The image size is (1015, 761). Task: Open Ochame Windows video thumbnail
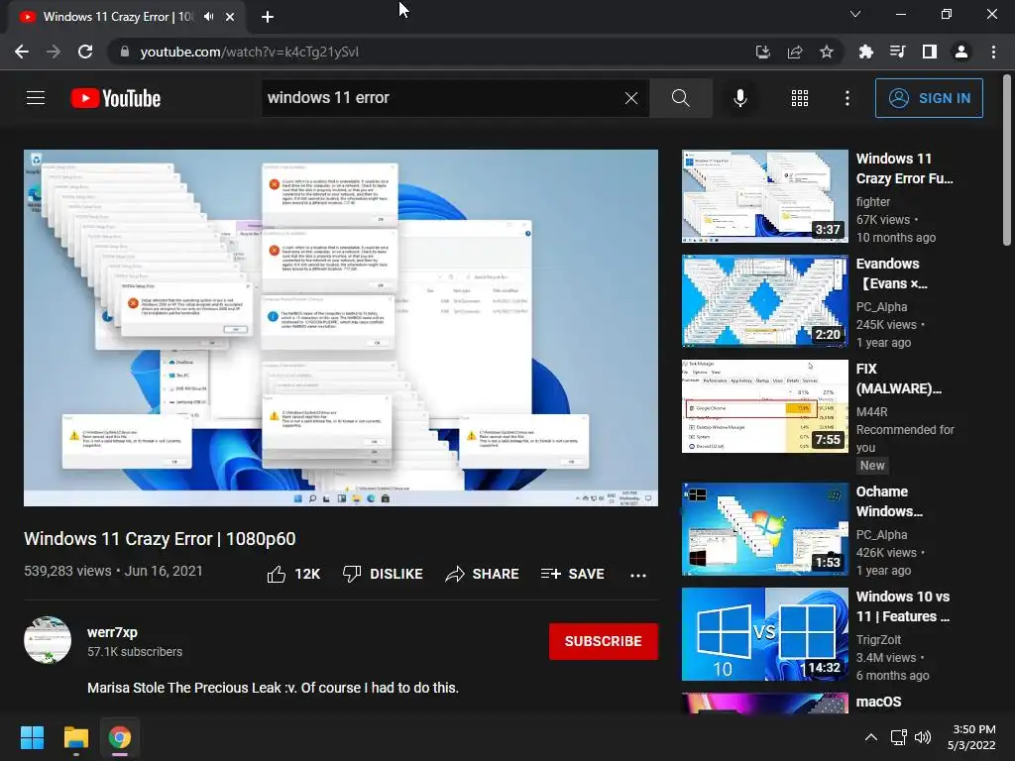(x=764, y=529)
